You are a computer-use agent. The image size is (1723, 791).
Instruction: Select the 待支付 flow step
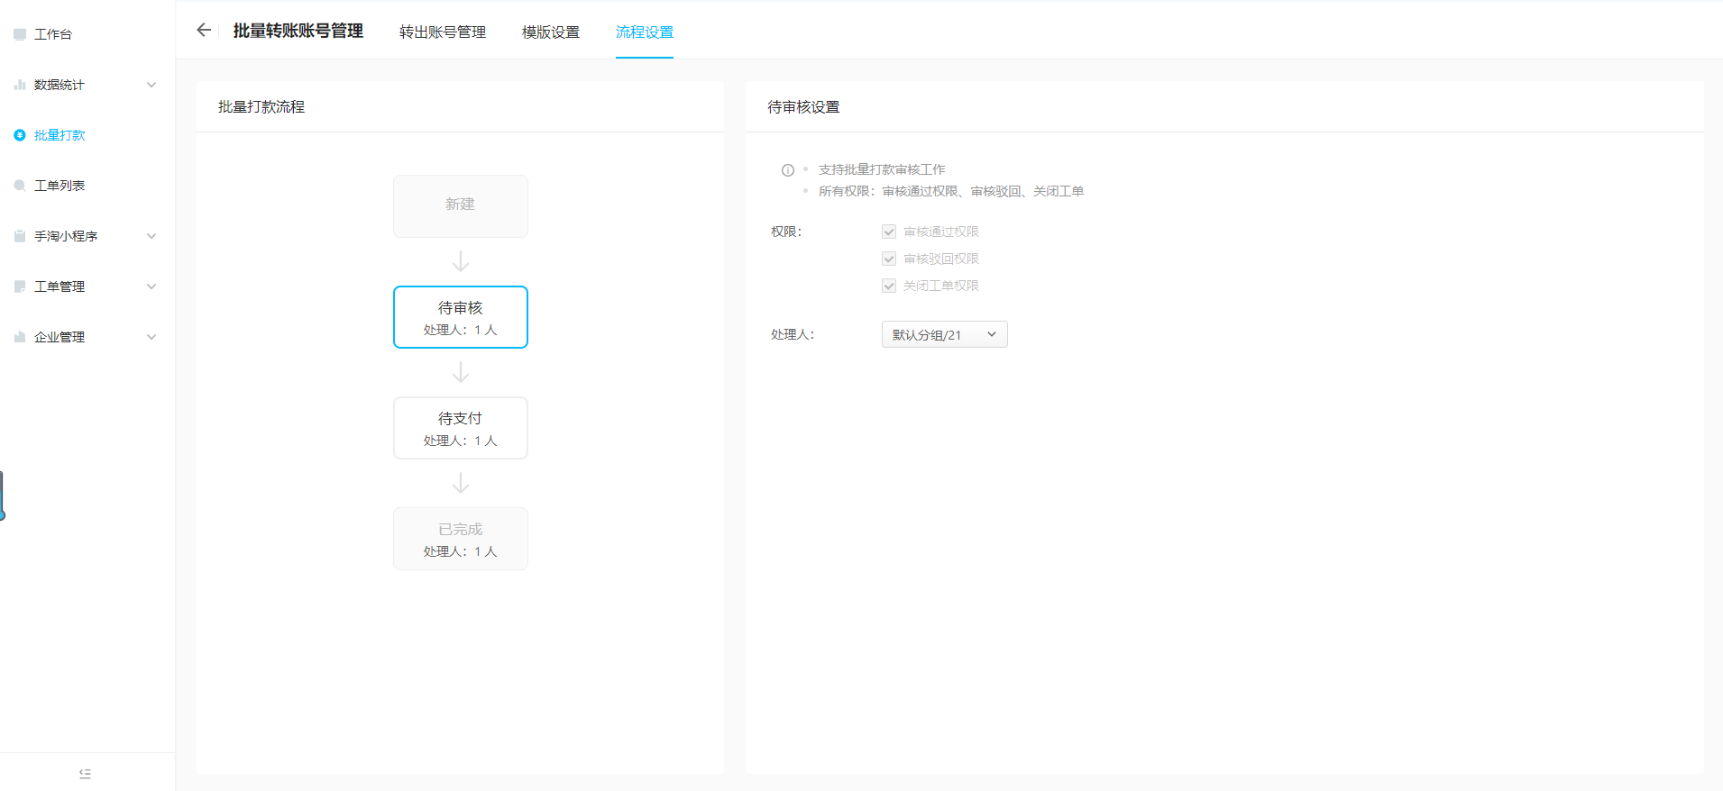tap(461, 428)
